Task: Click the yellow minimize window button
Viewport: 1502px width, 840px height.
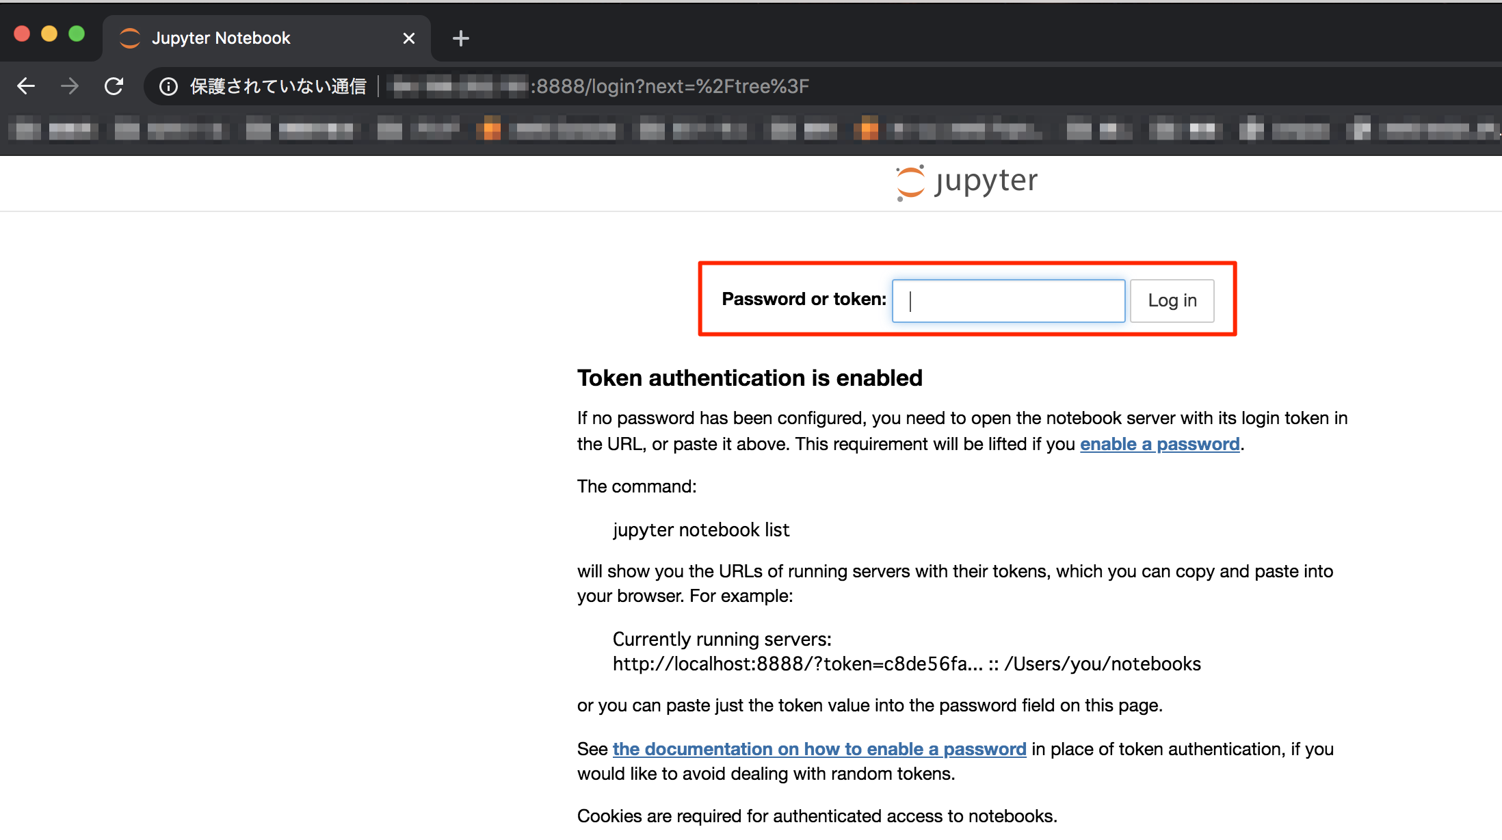Action: [49, 34]
